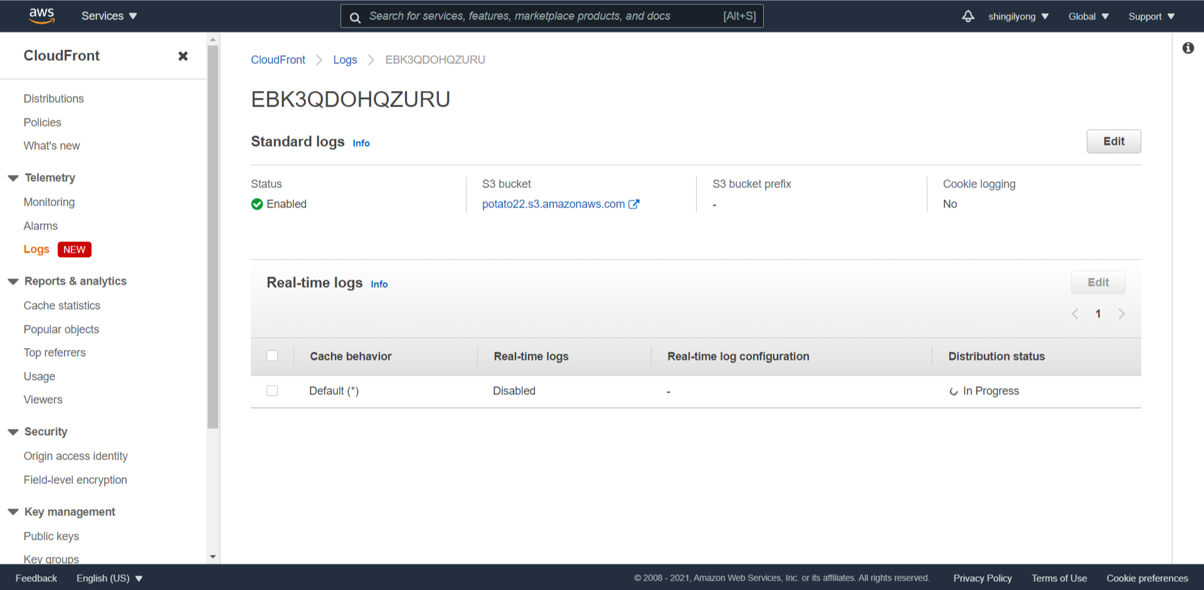Viewport: 1204px width, 590px height.
Task: Open Popular objects report
Action: (x=61, y=329)
